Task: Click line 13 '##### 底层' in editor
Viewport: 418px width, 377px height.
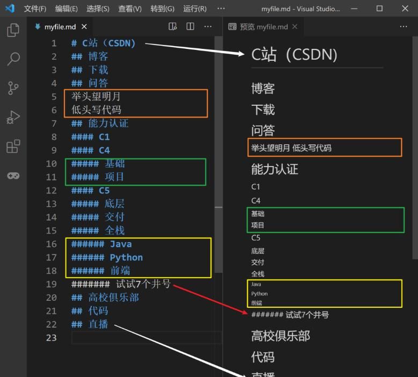Action: (98, 204)
